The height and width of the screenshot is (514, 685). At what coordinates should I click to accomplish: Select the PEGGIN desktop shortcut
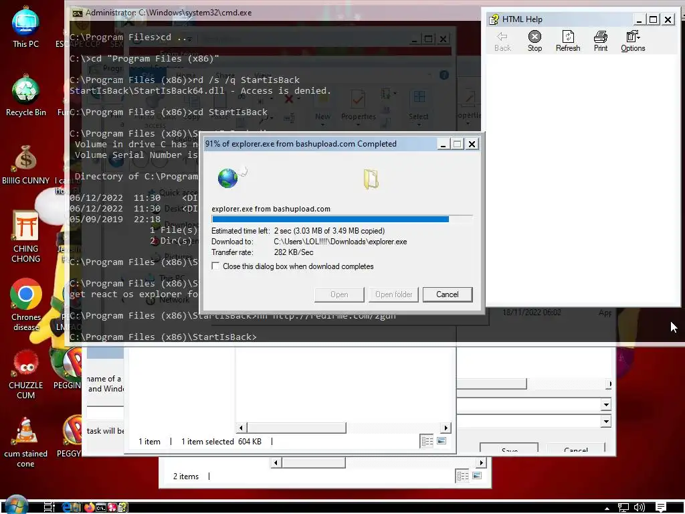click(68, 369)
